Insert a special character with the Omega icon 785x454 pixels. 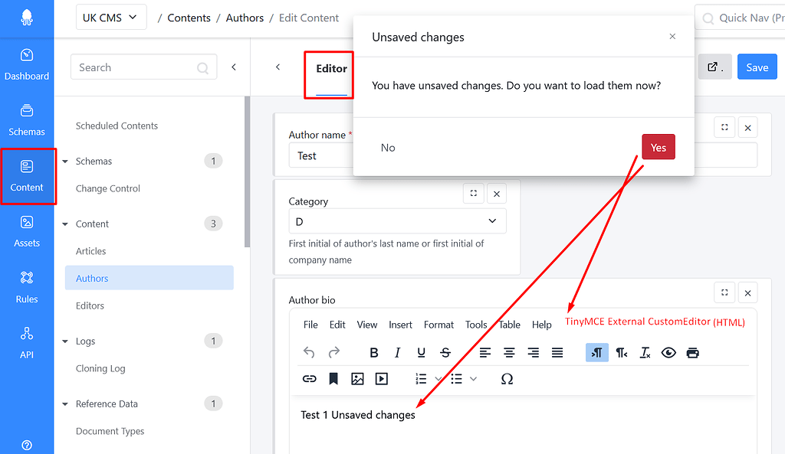coord(507,378)
